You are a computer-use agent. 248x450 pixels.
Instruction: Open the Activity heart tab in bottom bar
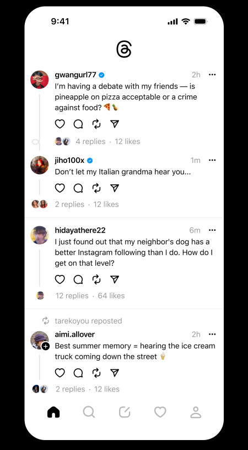[160, 412]
